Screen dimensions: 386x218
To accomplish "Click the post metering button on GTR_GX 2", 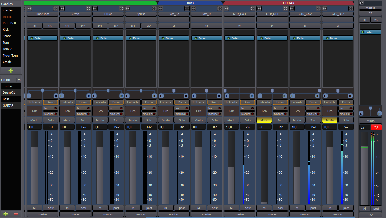I will tap(313, 208).
